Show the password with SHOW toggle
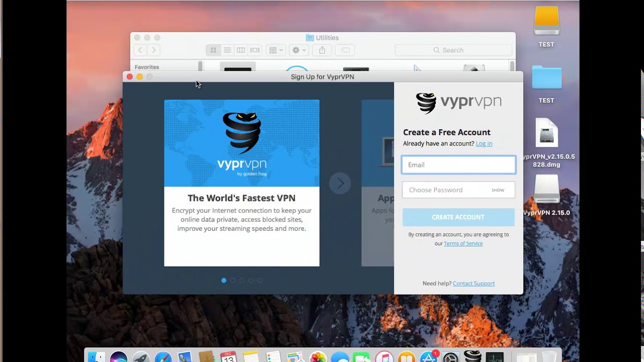 [x=498, y=190]
